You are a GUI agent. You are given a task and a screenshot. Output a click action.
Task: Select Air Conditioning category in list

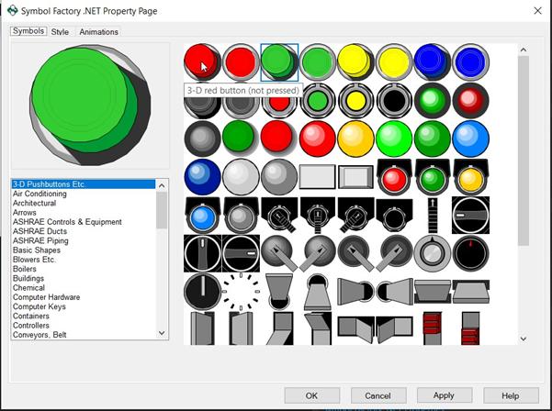39,194
